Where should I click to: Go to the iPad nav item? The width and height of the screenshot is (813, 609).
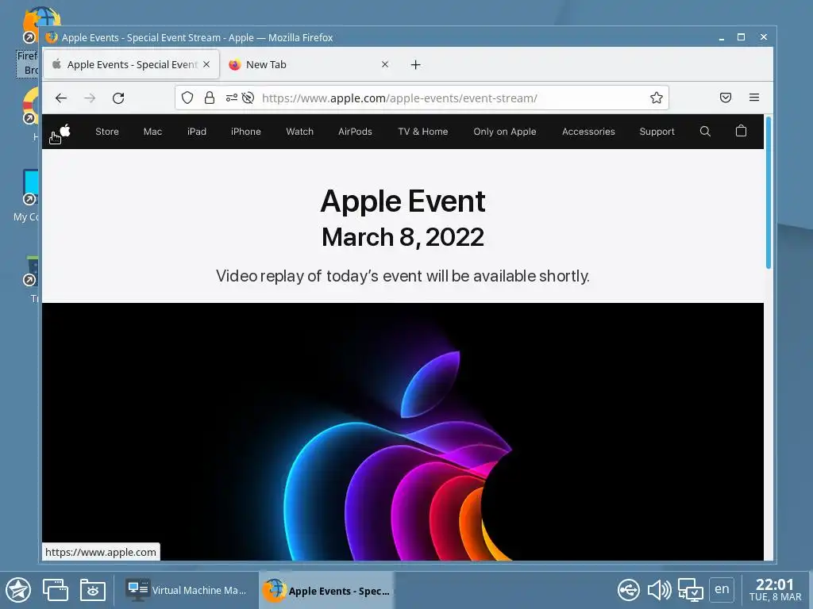197,132
